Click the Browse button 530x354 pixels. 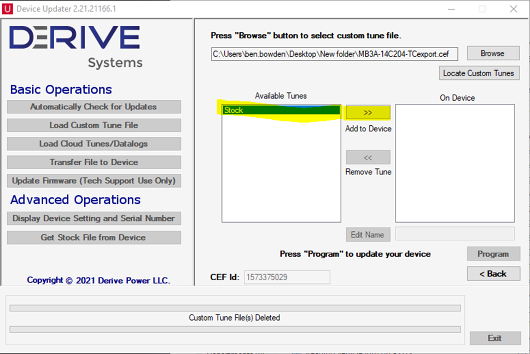tap(493, 54)
